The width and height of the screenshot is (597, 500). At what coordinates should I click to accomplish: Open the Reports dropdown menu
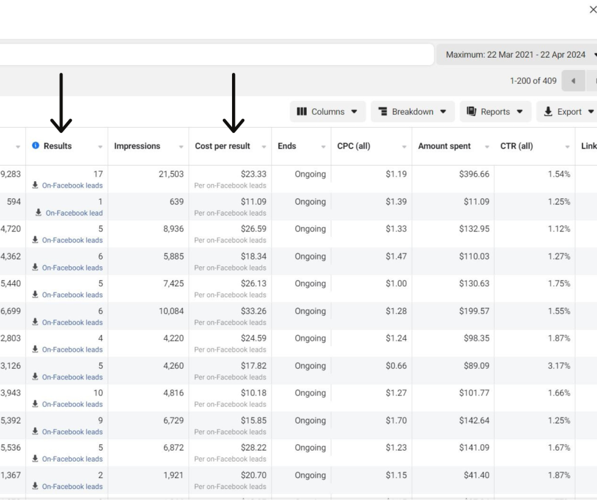coord(519,112)
